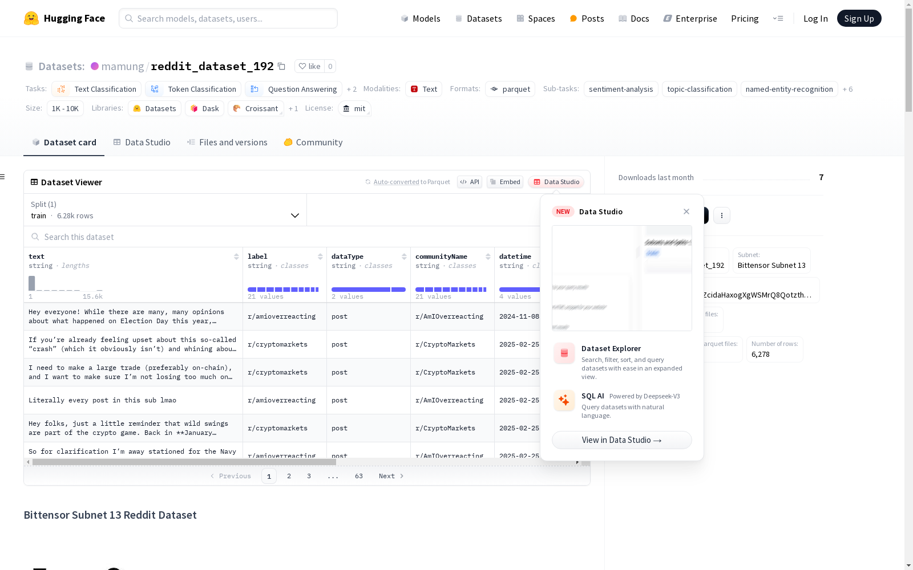913x570 pixels.
Task: Focus the Search this dataset field
Action: 282,237
